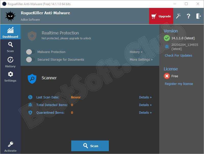This screenshot has height=154, width=204.
Task: Click the blue Scanner shield icon
Action: coord(32,79)
